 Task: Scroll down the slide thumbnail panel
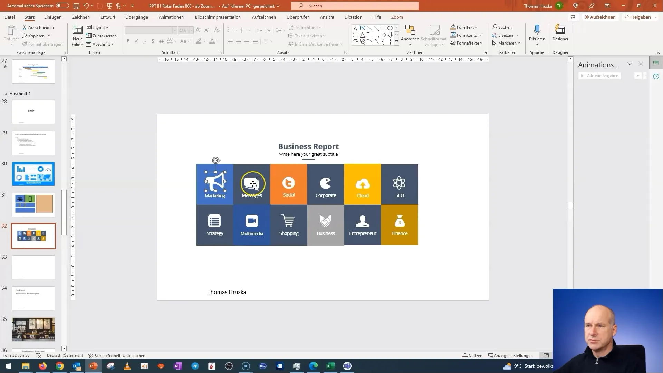(x=64, y=348)
